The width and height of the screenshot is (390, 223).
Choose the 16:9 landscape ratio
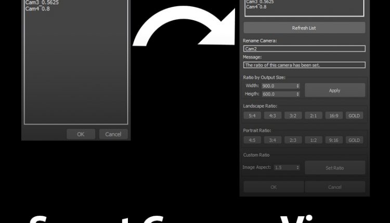point(334,116)
